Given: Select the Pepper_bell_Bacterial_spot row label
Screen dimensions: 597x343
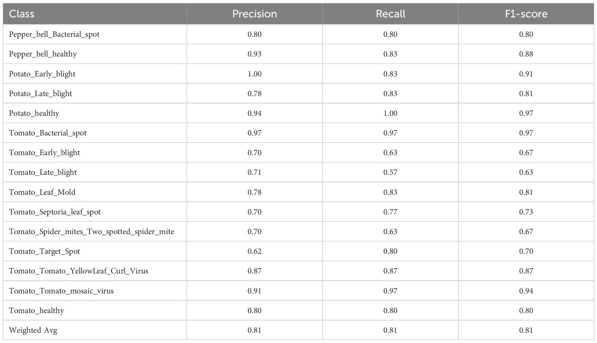Looking at the screenshot, I should point(54,34).
